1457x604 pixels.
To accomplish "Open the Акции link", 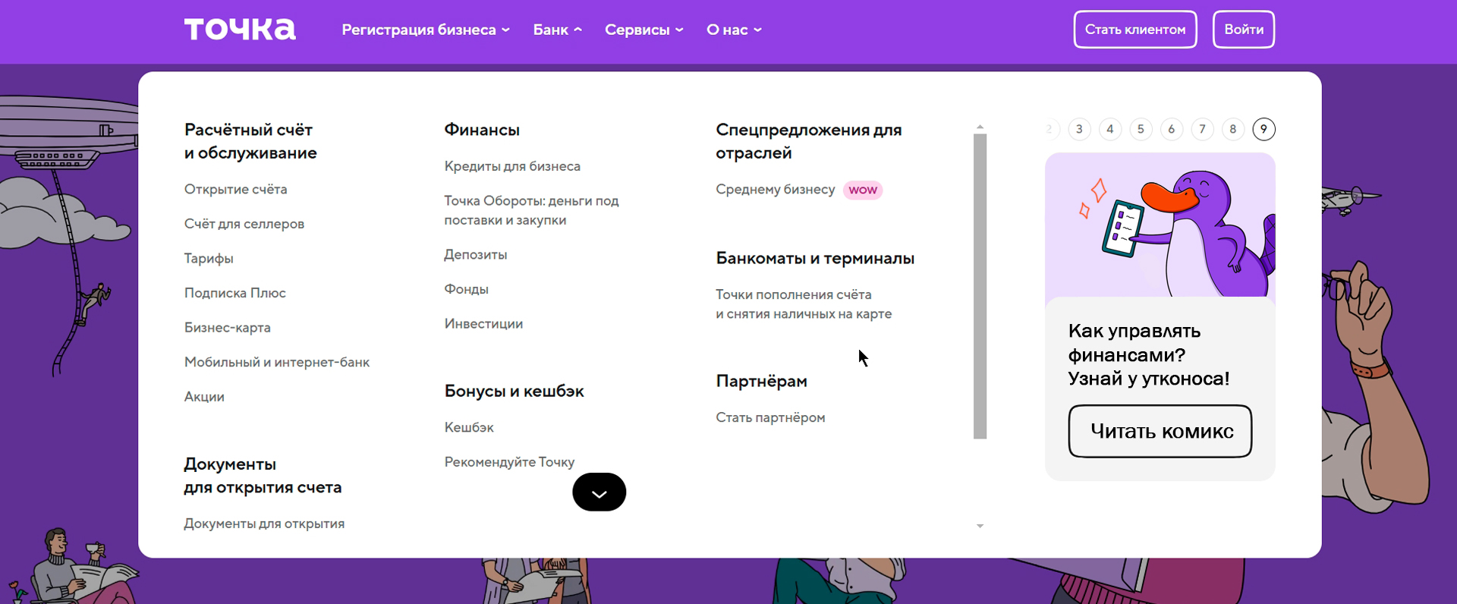I will coord(204,397).
